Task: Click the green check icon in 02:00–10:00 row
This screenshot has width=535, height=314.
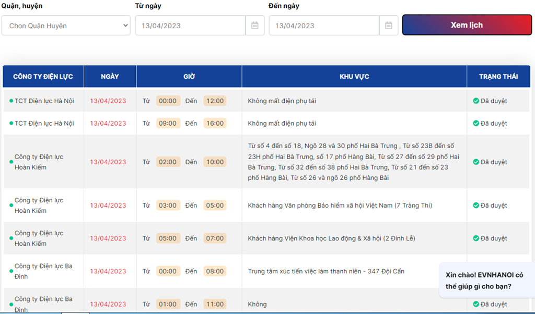Action: (476, 162)
